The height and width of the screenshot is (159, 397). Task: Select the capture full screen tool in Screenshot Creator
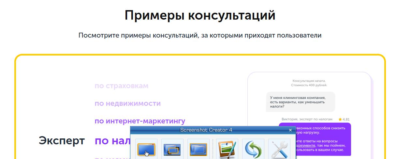pyautogui.click(x=198, y=149)
